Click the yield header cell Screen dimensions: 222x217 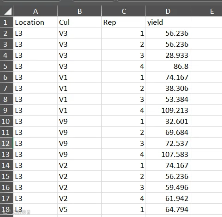(x=168, y=22)
